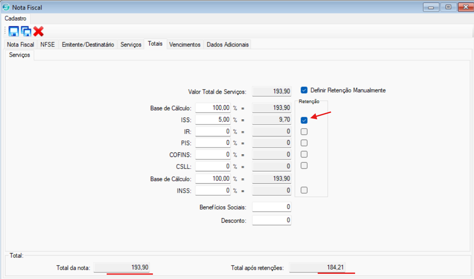Toggle the INSS retention checkbox
474x279 pixels.
click(x=304, y=190)
